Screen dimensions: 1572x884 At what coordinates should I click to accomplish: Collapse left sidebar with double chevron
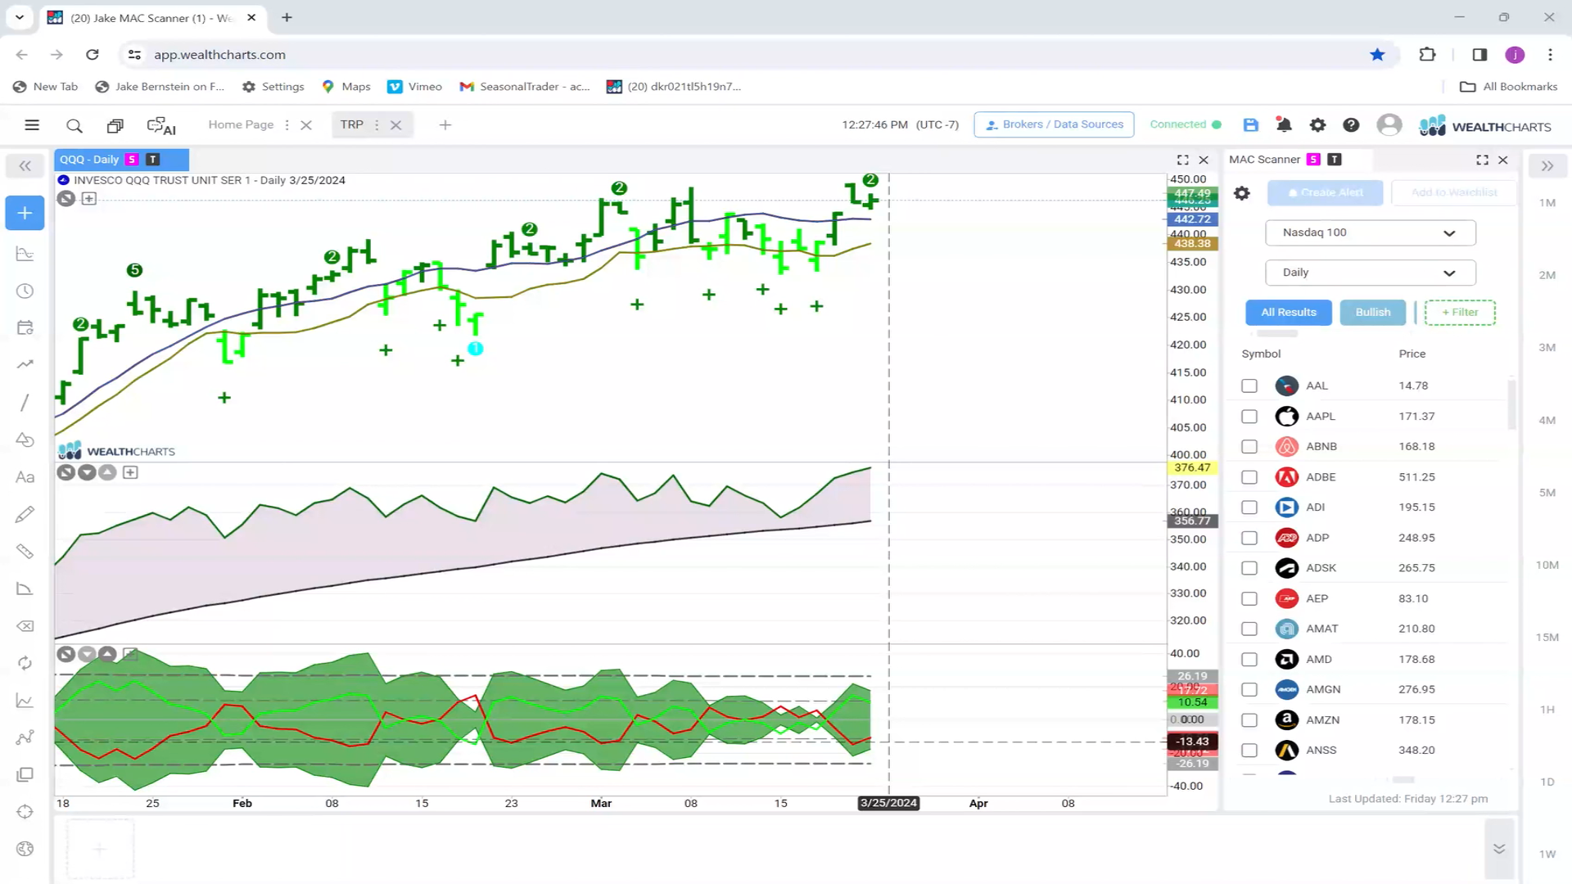pyautogui.click(x=25, y=166)
